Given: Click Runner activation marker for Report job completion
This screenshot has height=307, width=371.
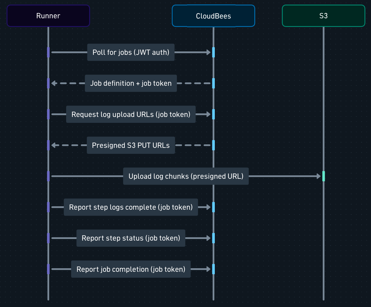Looking at the screenshot, I should tap(48, 269).
